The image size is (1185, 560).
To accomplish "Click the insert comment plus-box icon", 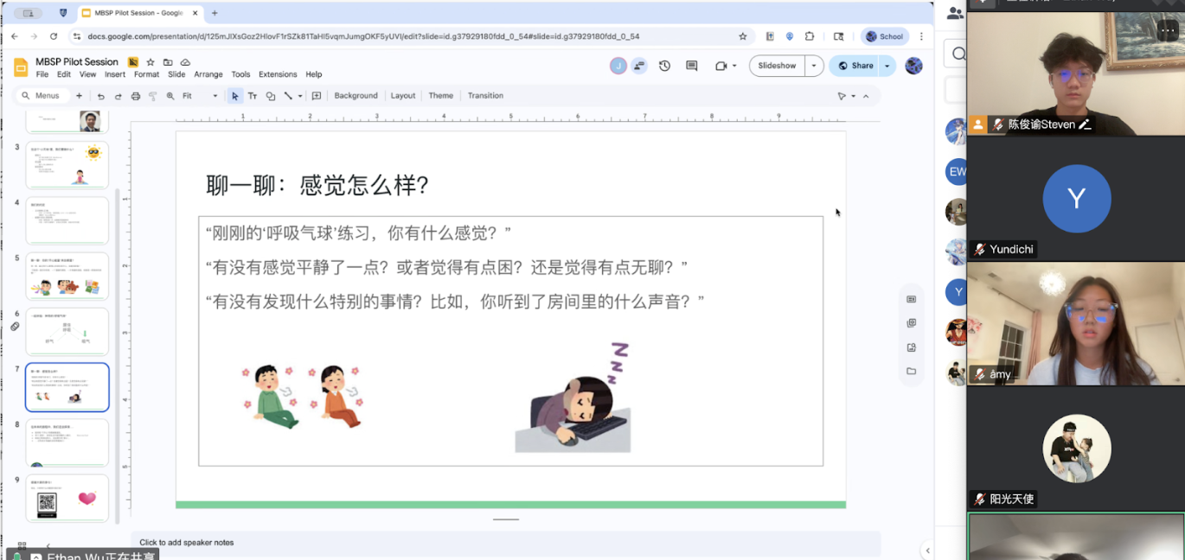I will [317, 96].
